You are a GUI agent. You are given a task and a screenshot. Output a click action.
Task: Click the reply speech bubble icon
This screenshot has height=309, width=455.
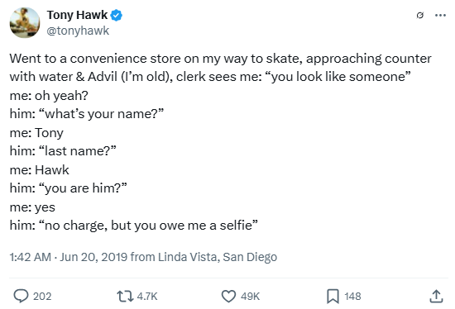pos(22,296)
